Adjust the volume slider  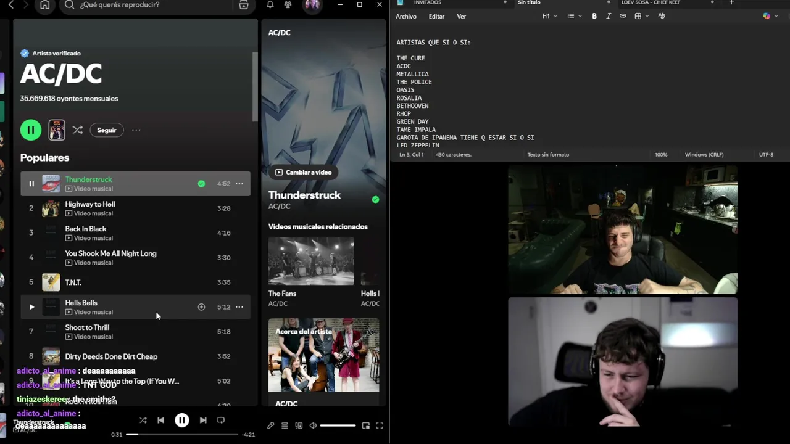coord(338,425)
